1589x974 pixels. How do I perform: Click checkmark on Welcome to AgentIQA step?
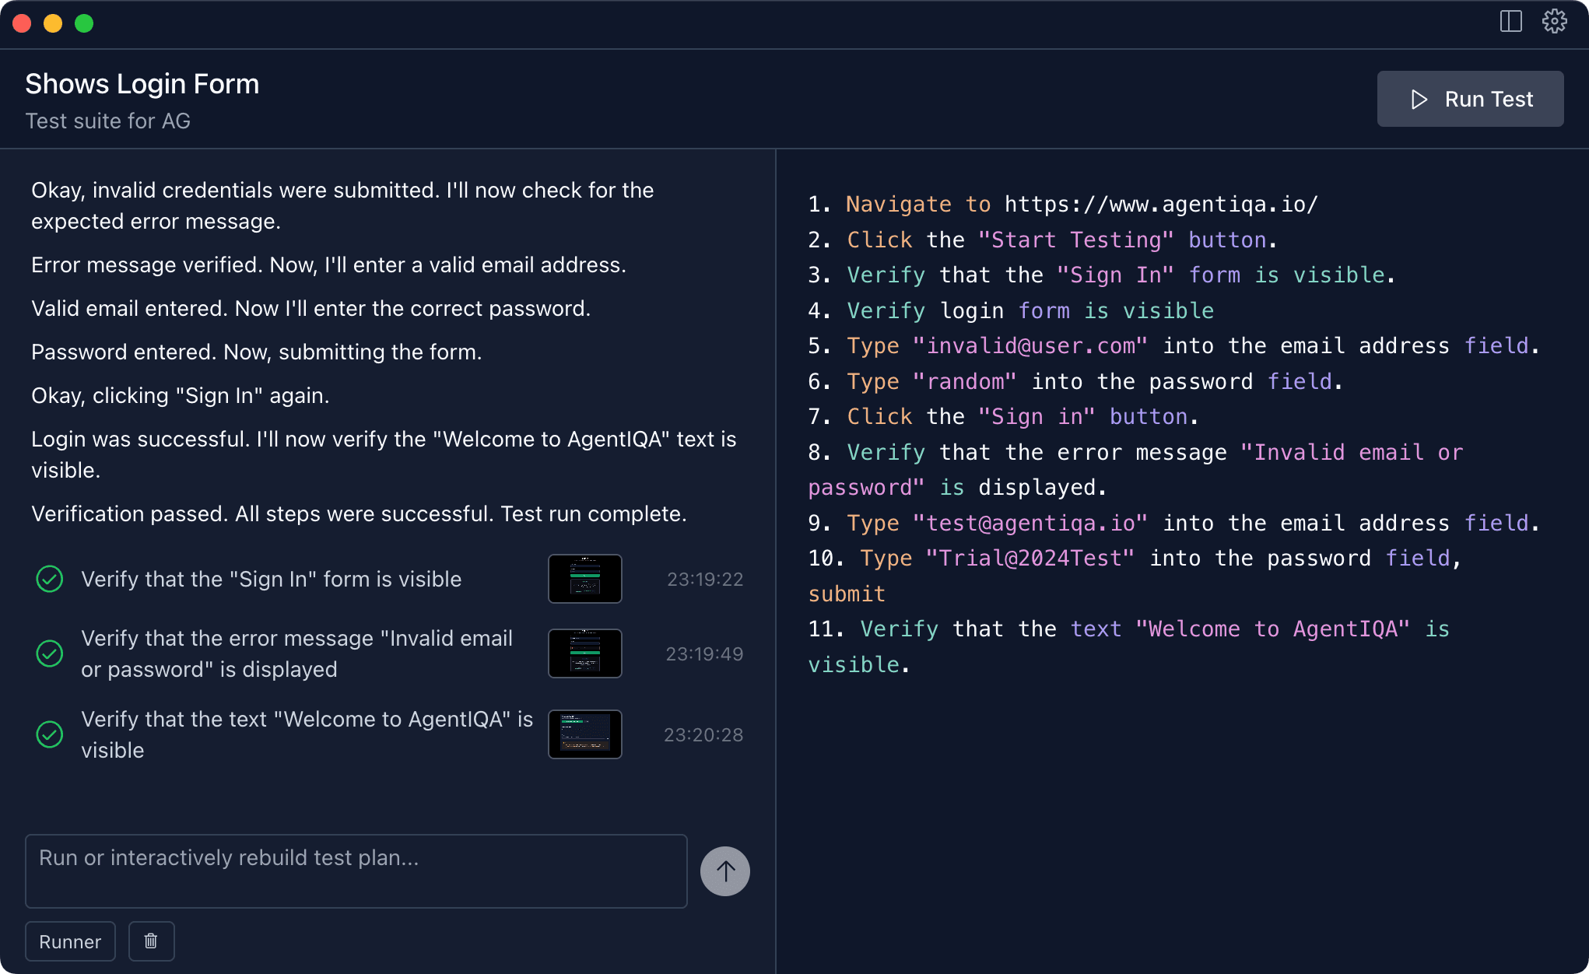[49, 734]
